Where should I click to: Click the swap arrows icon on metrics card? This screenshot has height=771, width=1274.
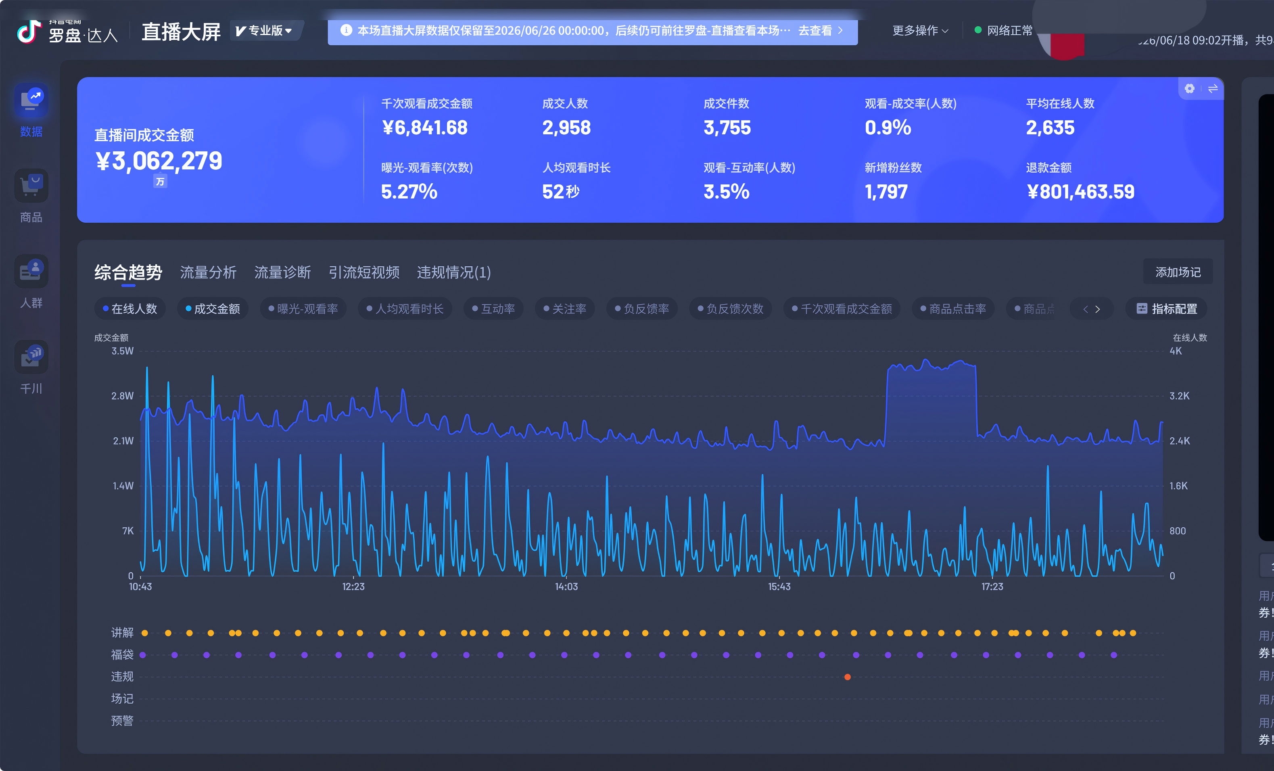pyautogui.click(x=1212, y=88)
